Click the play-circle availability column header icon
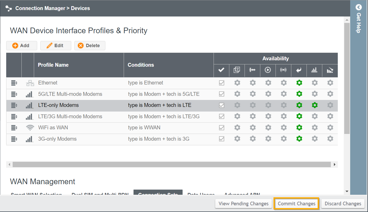The width and height of the screenshot is (368, 212). tap(268, 70)
